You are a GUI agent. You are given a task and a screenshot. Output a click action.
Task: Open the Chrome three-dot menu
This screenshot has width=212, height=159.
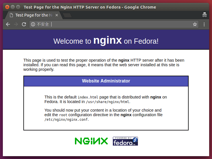coord(204,24)
